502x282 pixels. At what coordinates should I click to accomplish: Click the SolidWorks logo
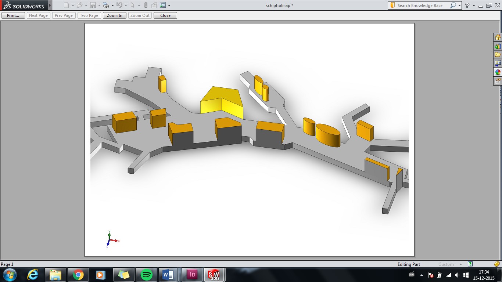(24, 6)
